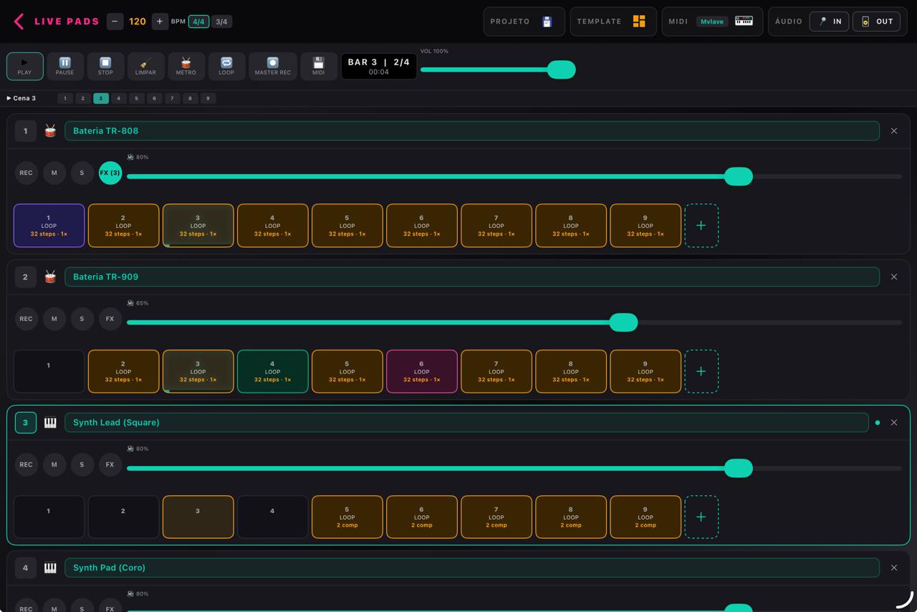Click drum icon of Bateria TR-808
The image size is (917, 612).
coord(50,130)
